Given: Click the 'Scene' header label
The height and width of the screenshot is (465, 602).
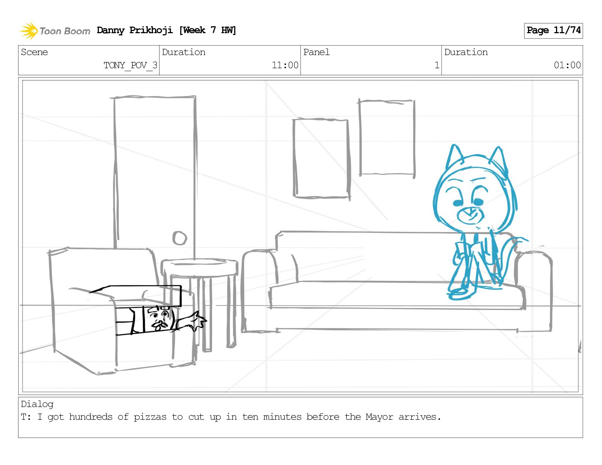Looking at the screenshot, I should pyautogui.click(x=34, y=52).
